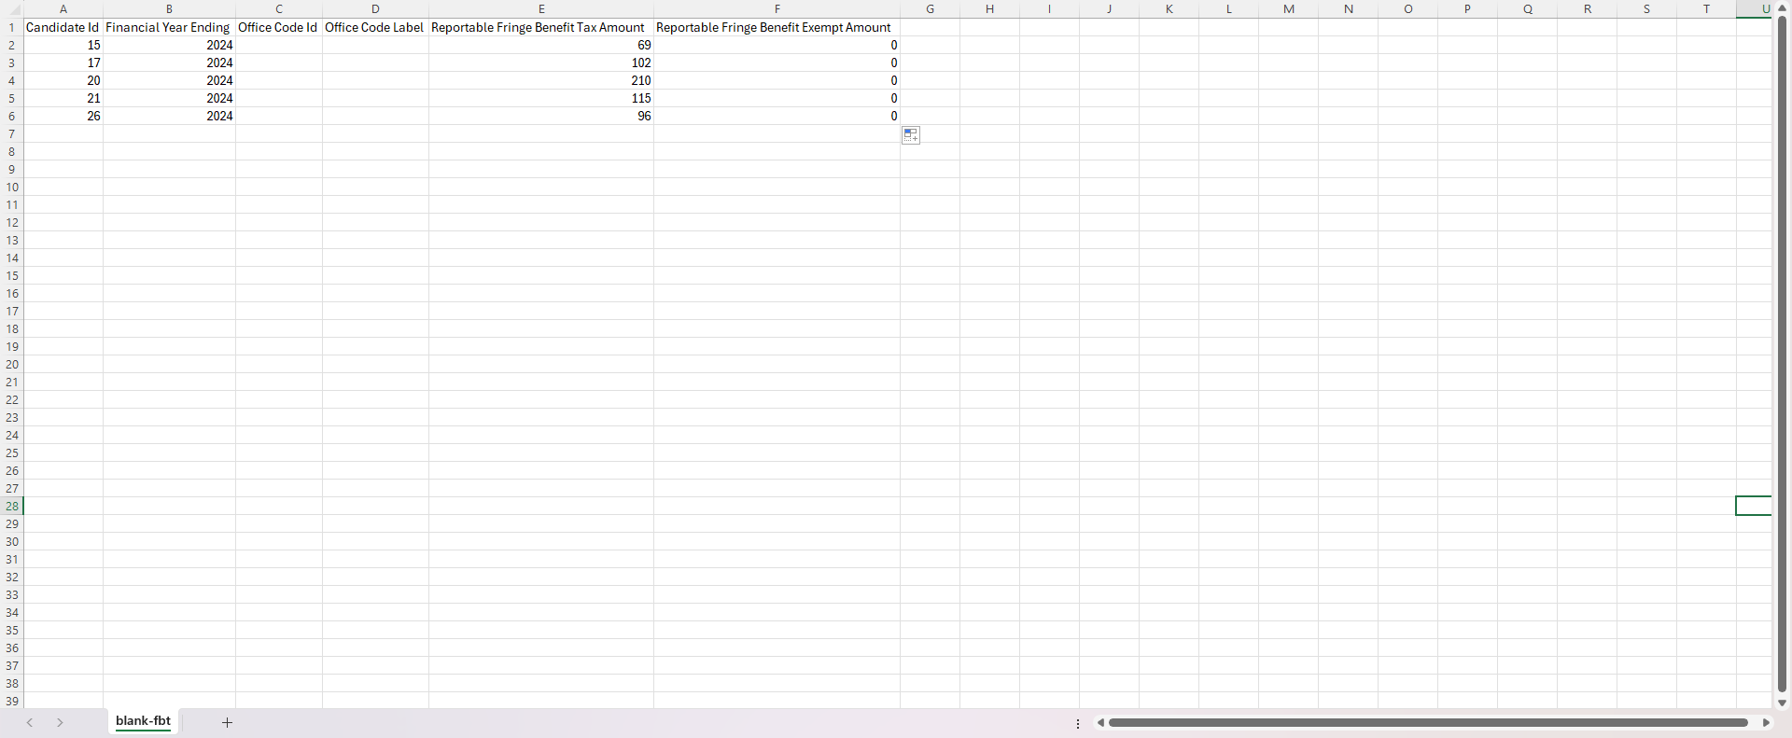Select the Office Code Label header cell
The width and height of the screenshot is (1792, 738).
[x=374, y=27]
